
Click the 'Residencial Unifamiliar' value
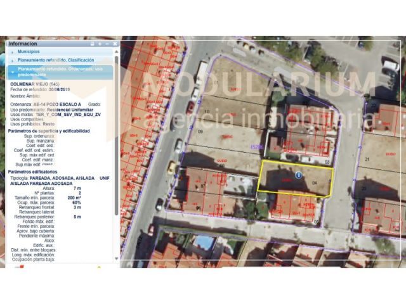click(70, 110)
